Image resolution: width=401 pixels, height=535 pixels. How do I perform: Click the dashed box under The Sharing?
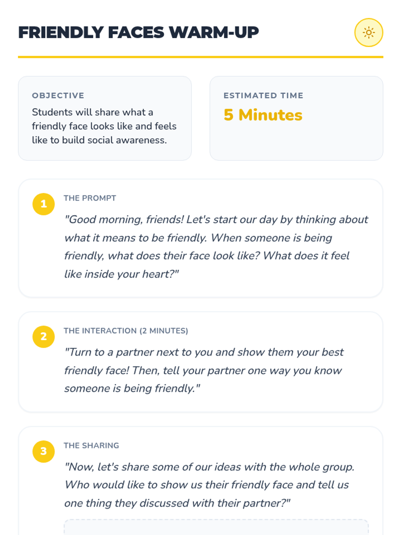[x=216, y=527]
